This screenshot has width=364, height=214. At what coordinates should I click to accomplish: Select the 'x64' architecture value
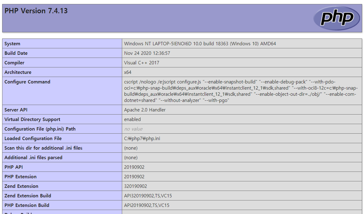[128, 72]
